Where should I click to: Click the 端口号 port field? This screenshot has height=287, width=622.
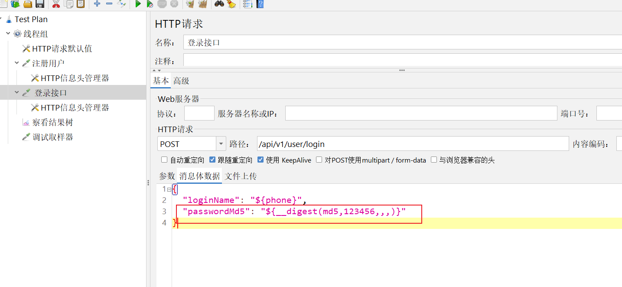pos(609,113)
